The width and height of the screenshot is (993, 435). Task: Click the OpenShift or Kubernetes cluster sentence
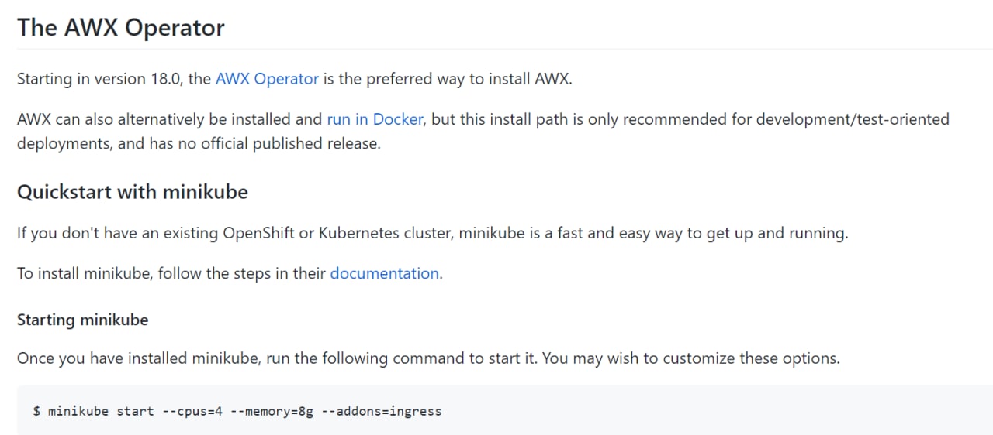click(x=433, y=233)
